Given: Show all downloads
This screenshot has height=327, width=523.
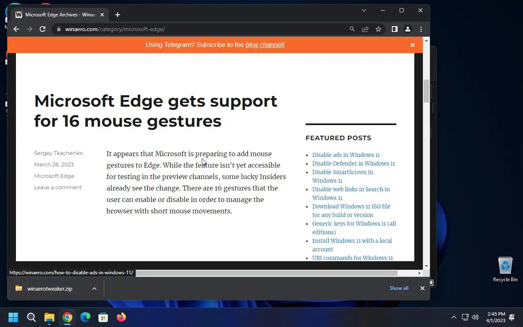Looking at the screenshot, I should pos(399,288).
